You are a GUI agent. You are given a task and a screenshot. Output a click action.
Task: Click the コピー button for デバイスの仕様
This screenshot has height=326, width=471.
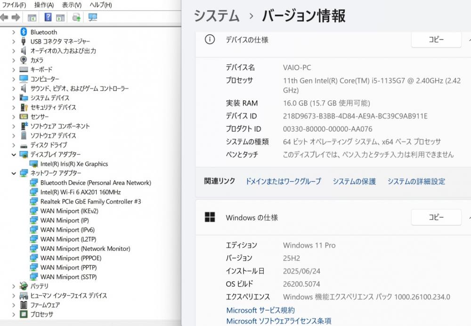click(x=436, y=40)
